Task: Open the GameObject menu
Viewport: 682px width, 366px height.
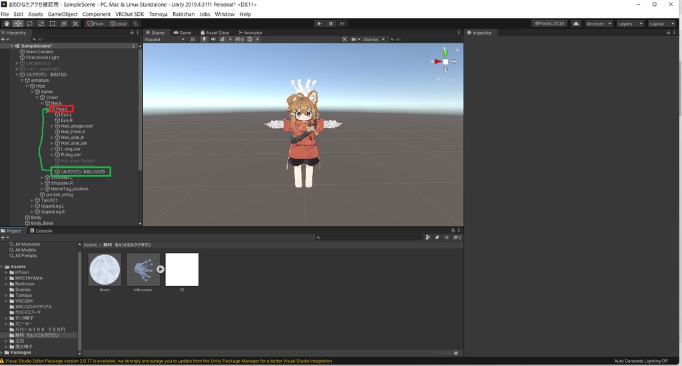Action: click(x=63, y=14)
